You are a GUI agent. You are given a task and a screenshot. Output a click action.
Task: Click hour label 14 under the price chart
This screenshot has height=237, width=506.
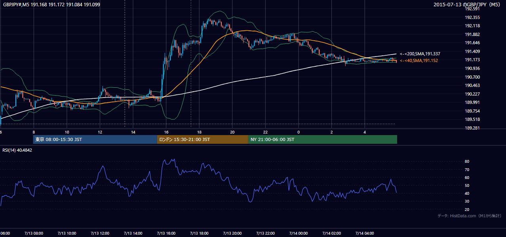133,132
